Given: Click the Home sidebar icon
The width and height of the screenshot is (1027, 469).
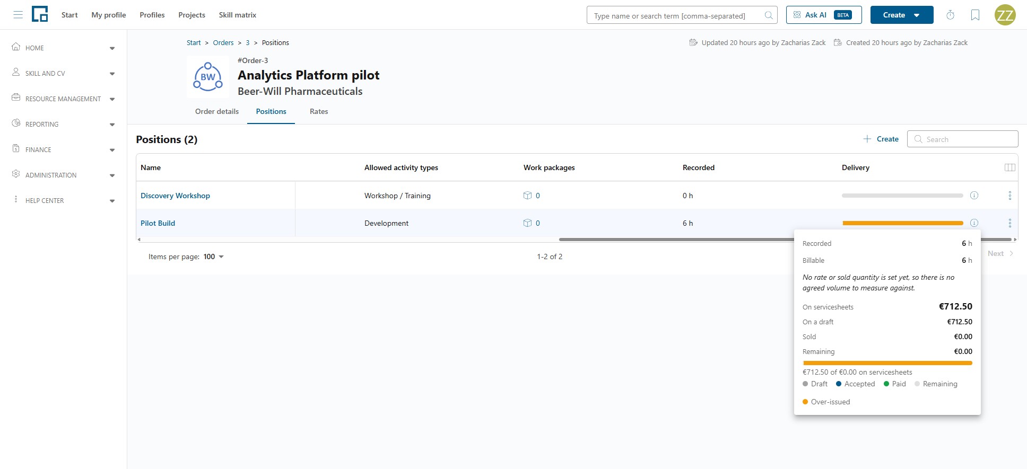Looking at the screenshot, I should 16,47.
